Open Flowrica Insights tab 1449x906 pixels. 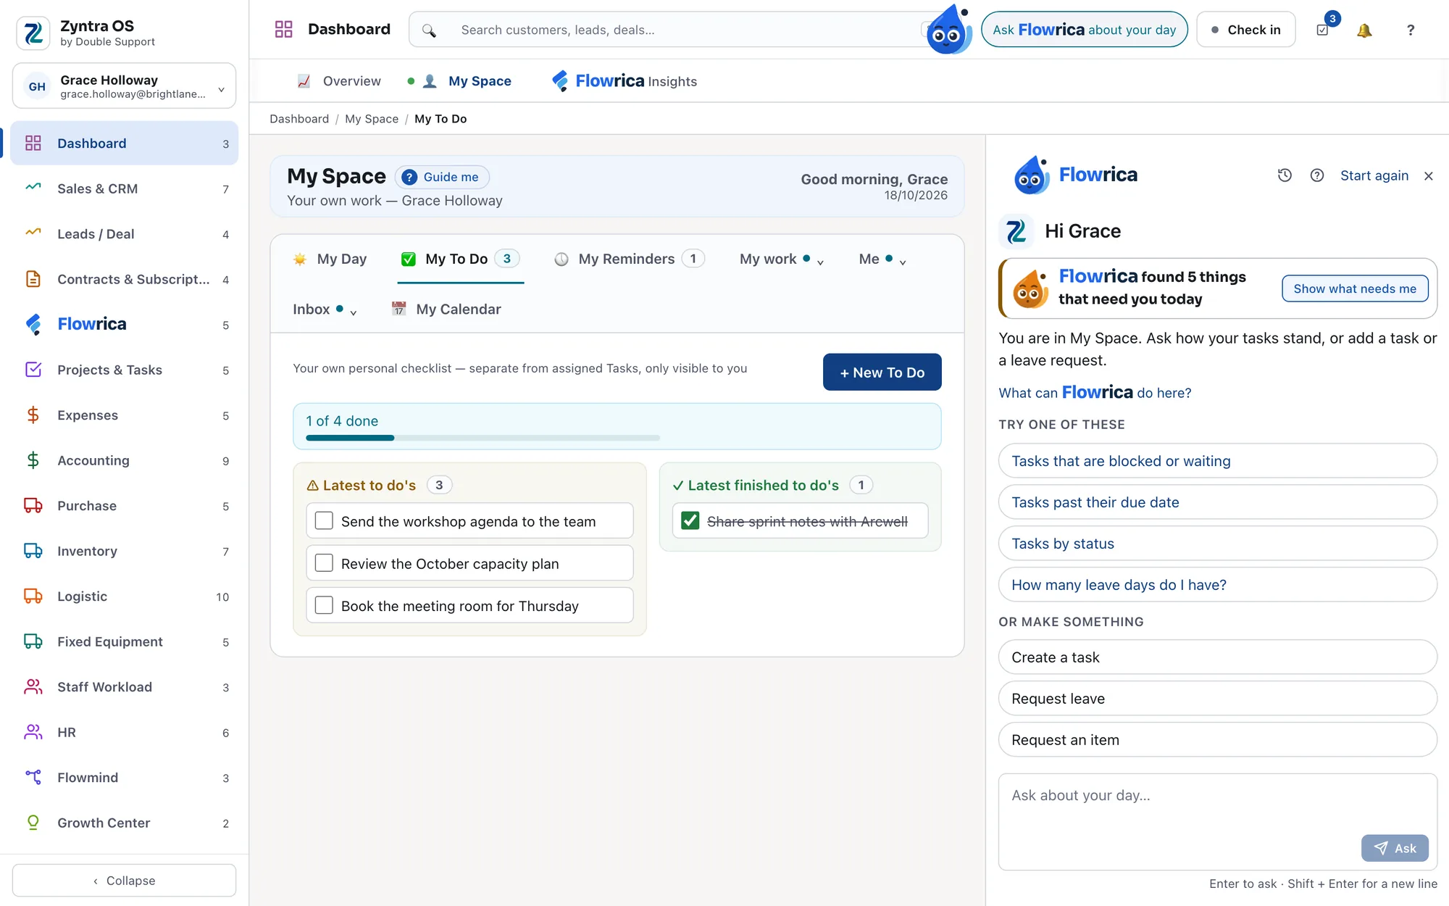click(625, 81)
